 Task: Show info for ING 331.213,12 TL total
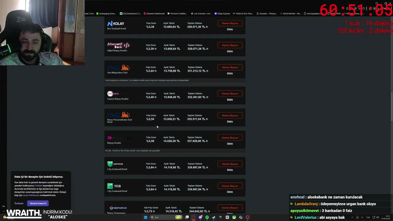[207, 71]
